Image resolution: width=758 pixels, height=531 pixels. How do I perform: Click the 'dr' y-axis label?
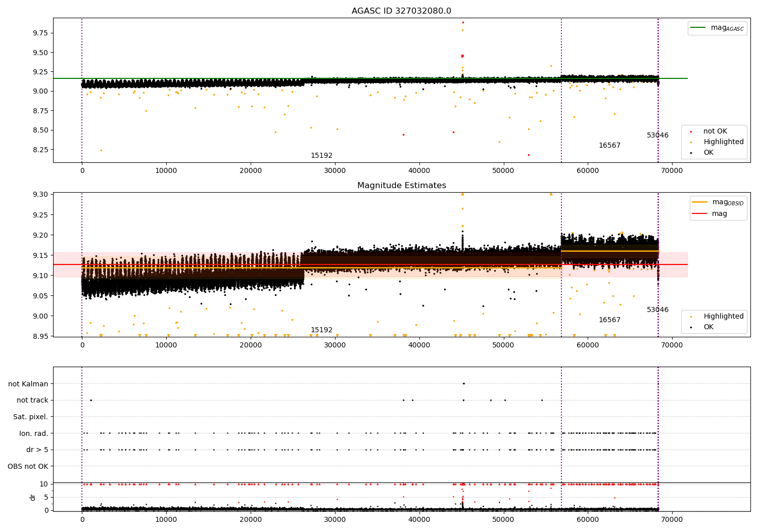(x=33, y=497)
